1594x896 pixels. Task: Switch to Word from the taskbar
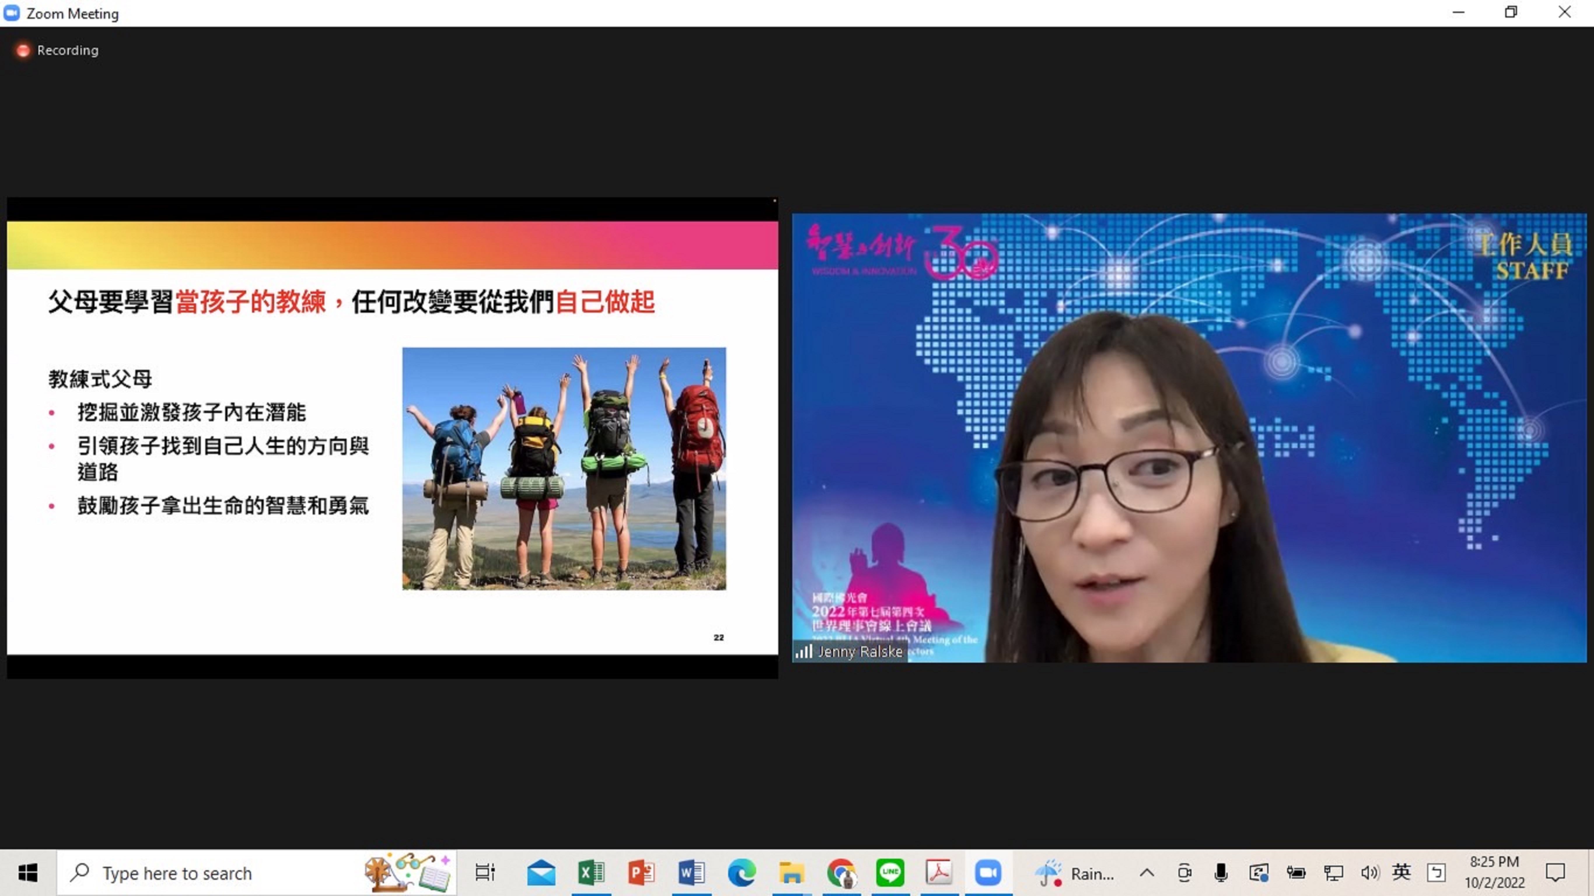(x=691, y=873)
